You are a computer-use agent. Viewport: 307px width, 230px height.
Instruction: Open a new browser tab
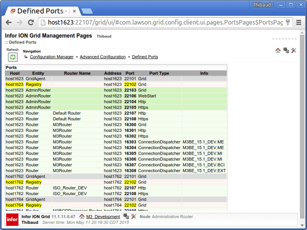click(x=87, y=10)
